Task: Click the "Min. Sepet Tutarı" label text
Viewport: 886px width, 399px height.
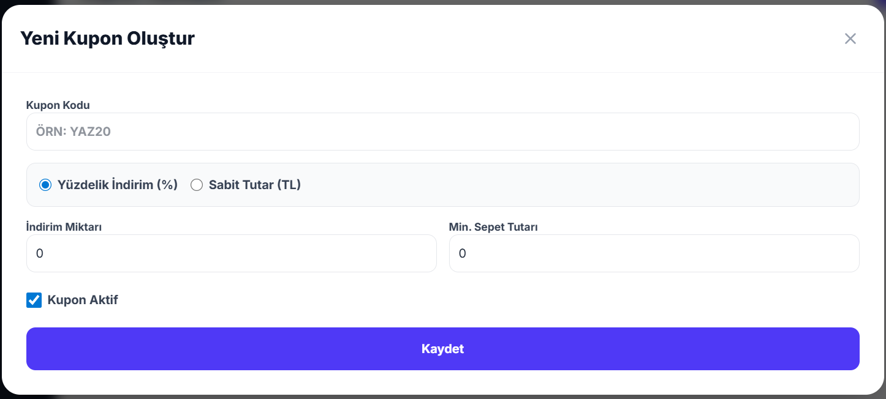Action: [x=493, y=227]
